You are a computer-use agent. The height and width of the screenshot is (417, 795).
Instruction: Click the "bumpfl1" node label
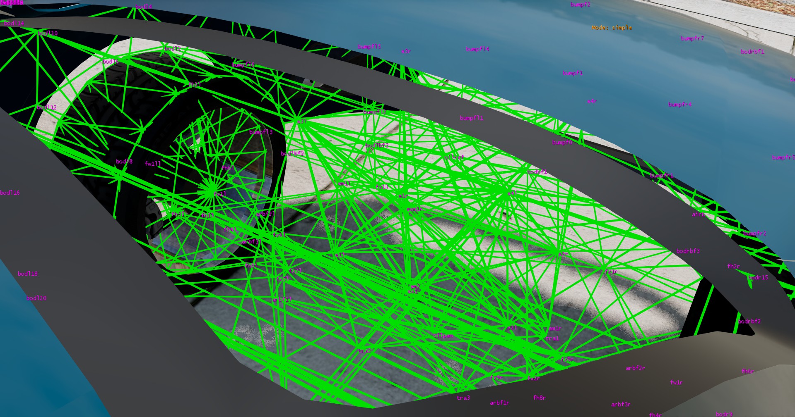(472, 118)
